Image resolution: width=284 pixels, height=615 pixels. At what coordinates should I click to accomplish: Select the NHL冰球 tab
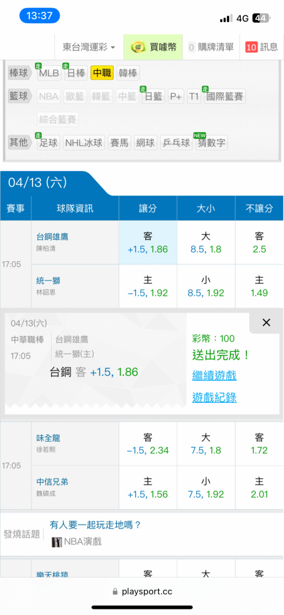[84, 143]
